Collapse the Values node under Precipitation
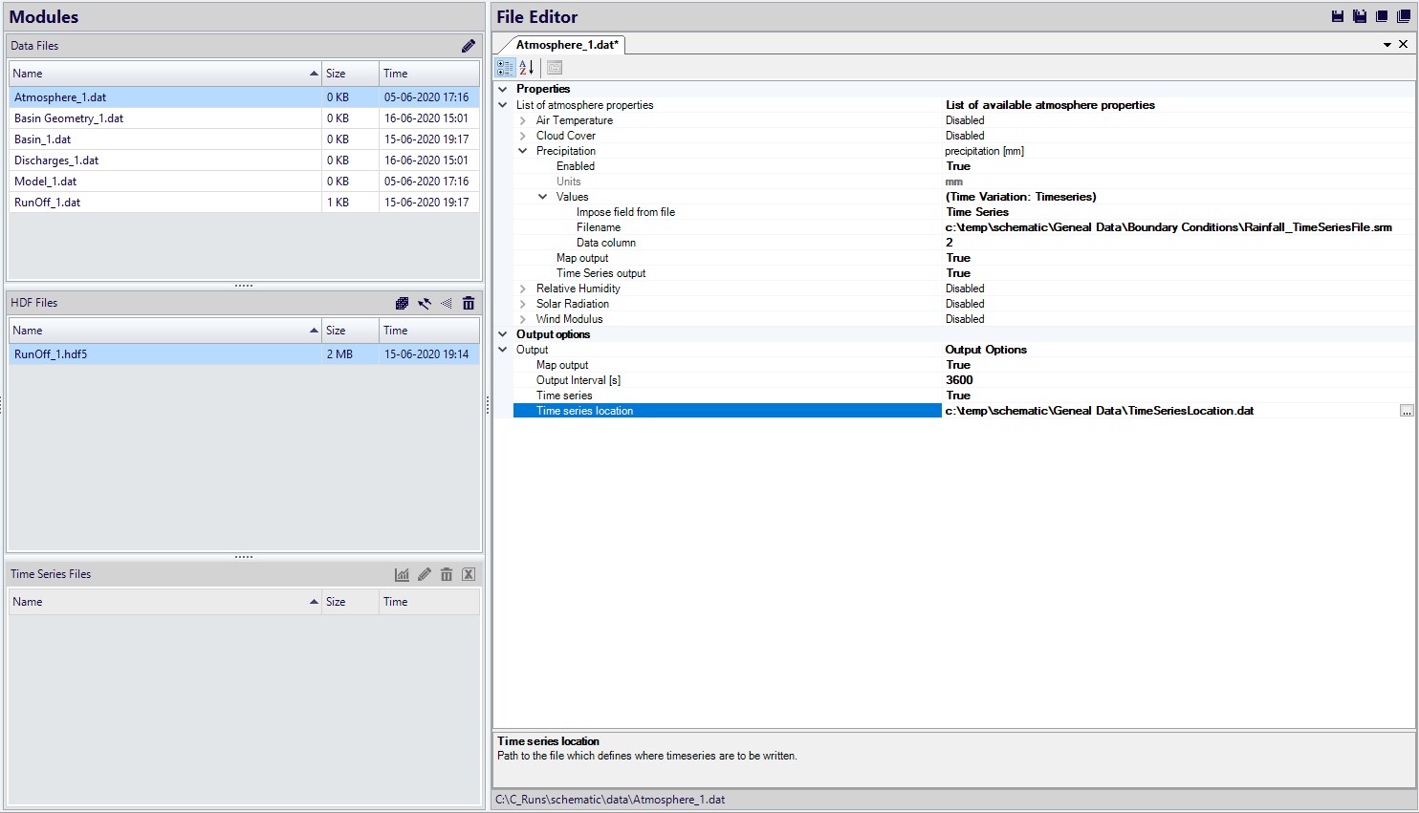1419x813 pixels. [543, 197]
